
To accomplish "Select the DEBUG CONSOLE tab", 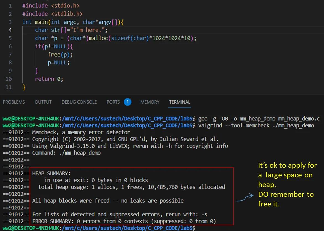I will pyautogui.click(x=79, y=102).
